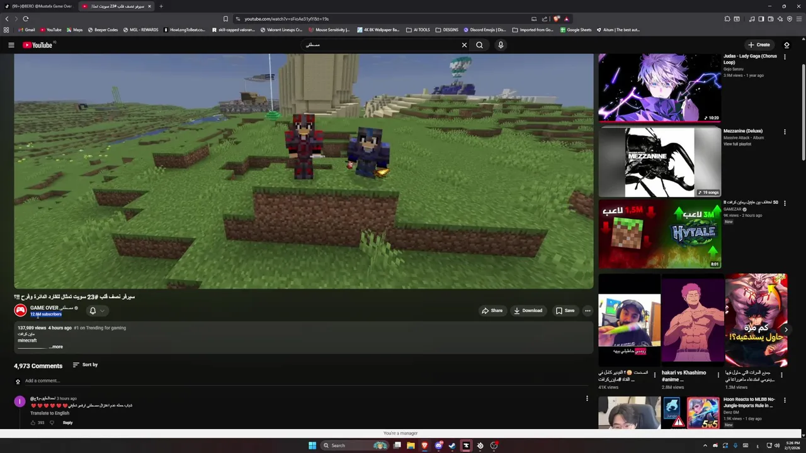The image size is (806, 453).
Task: Download this video
Action: [528, 310]
